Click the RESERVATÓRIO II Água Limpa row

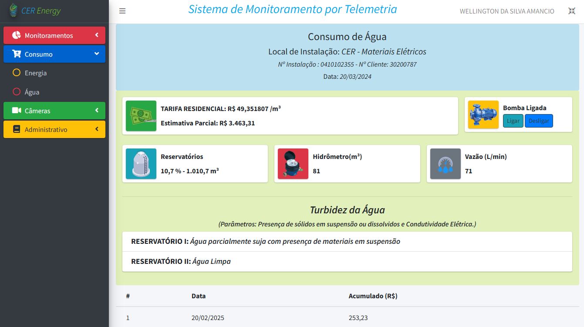[x=347, y=261]
